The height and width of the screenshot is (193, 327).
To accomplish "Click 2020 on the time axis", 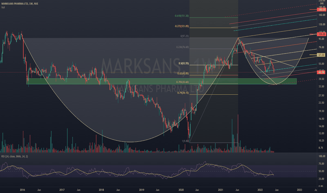I will pyautogui.click(x=181, y=190).
